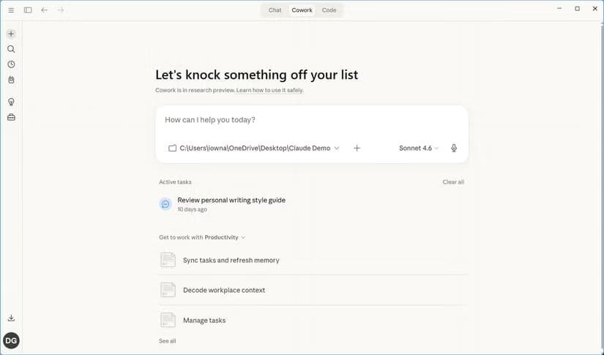Expand the Productivity category dropdown
Screen dimensions: 604x355
225,237
